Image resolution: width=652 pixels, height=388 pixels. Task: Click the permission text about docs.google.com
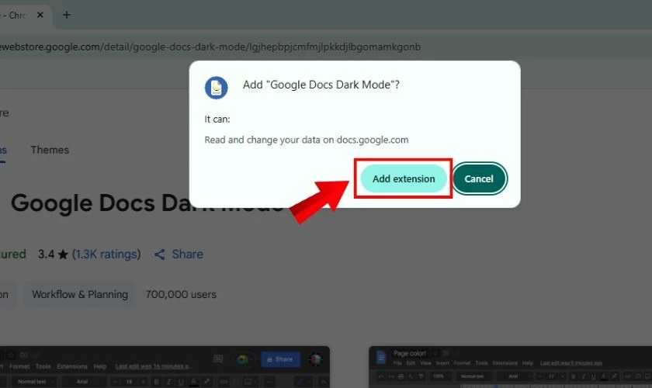tap(307, 140)
